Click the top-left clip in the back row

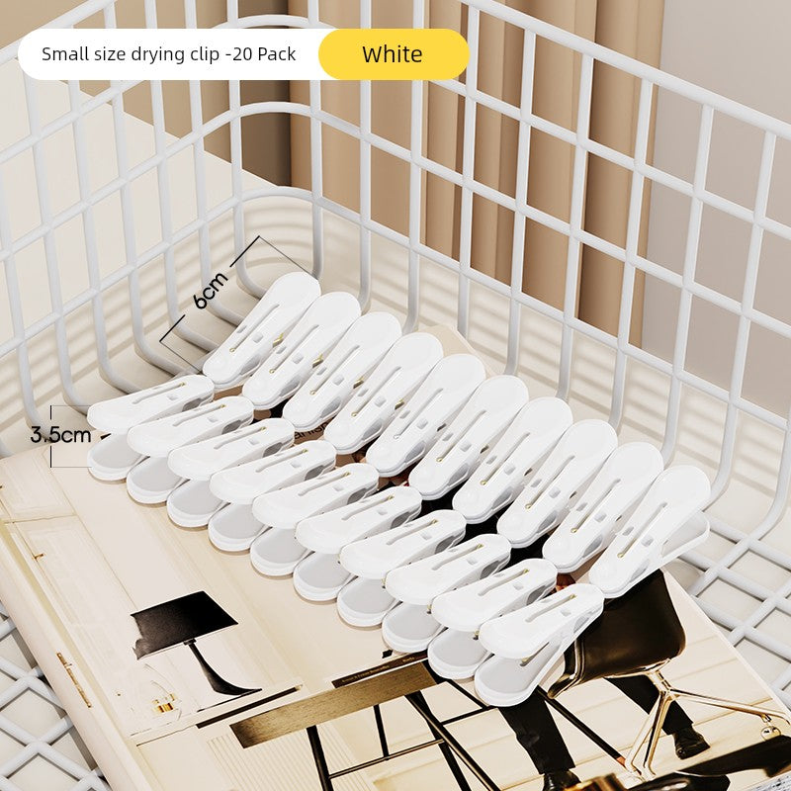pyautogui.click(x=261, y=328)
